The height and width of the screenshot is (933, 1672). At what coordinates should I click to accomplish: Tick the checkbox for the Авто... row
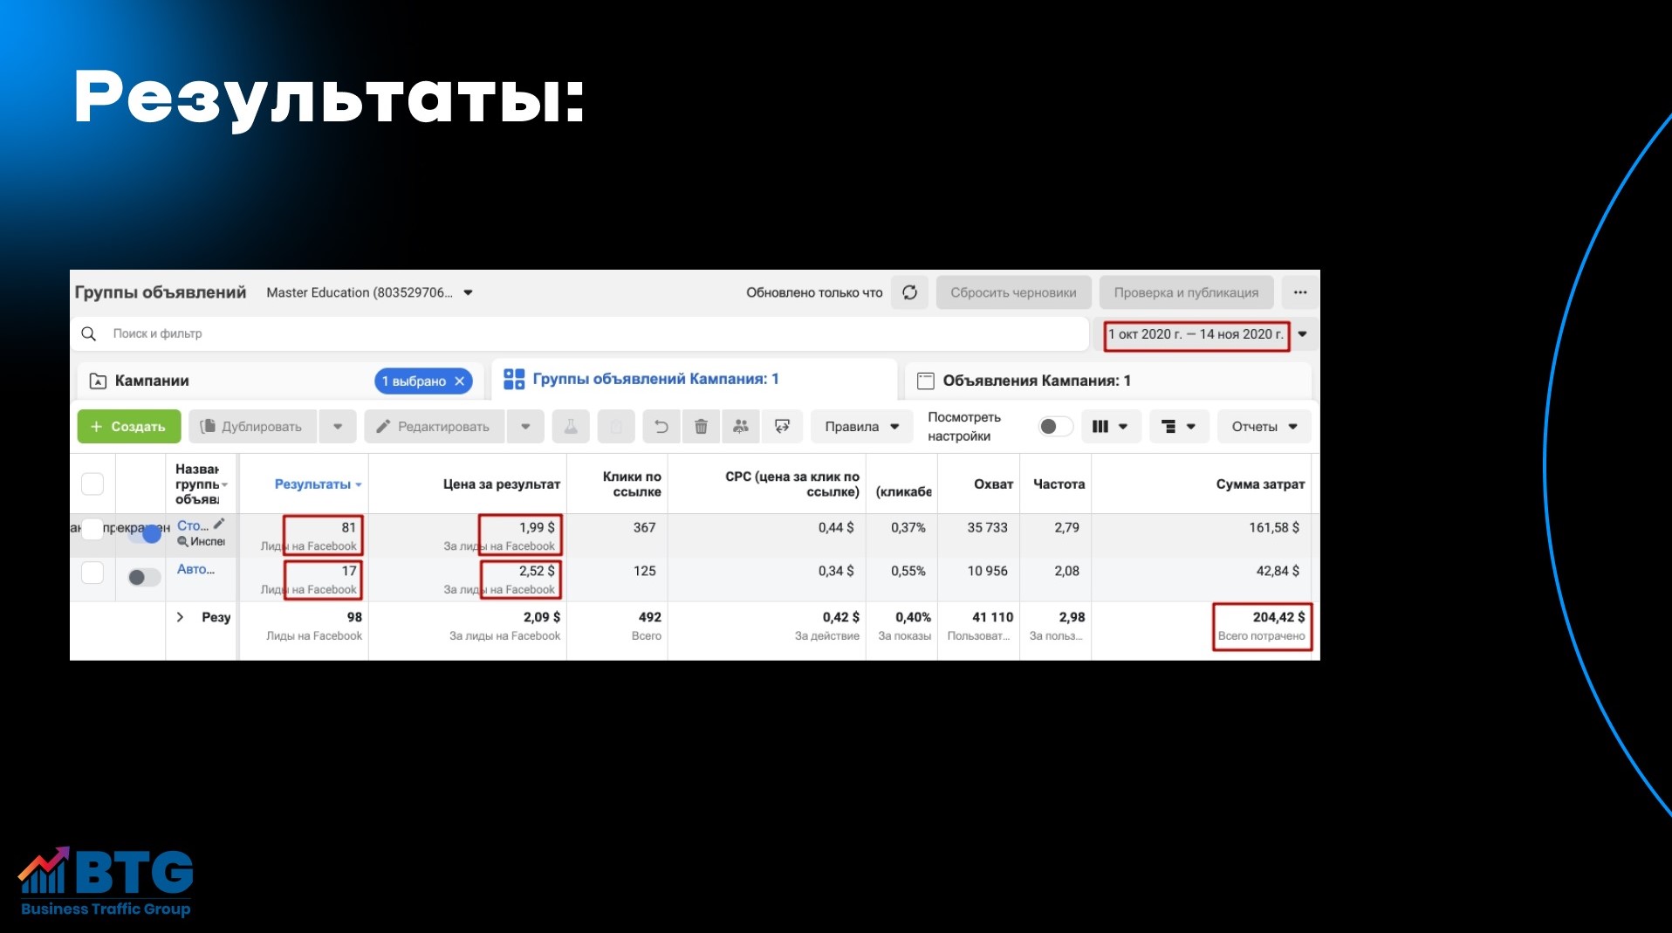pos(93,573)
